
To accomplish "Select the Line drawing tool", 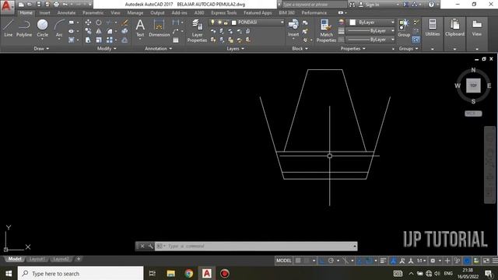I will pos(9,28).
